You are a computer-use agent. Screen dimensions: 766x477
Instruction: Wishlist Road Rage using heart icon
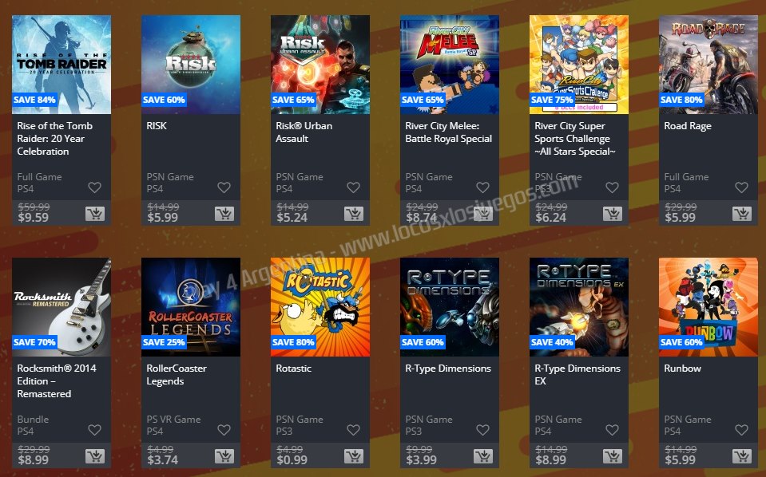(741, 187)
